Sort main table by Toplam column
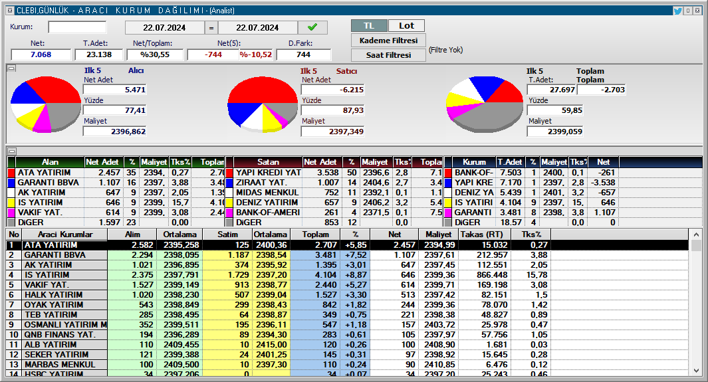The image size is (708, 382). pos(316,235)
